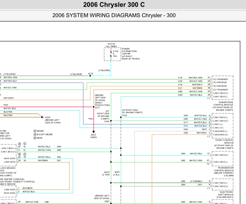Click vertical bus label 'WHT/ LT GRN'
This screenshot has height=204, width=246.
coord(106,174)
